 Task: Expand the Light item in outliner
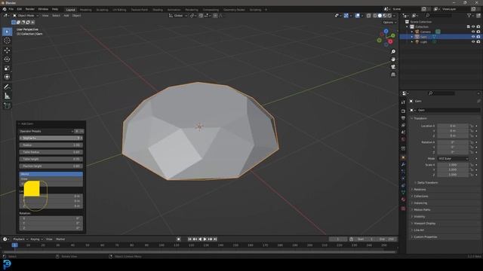[412, 42]
